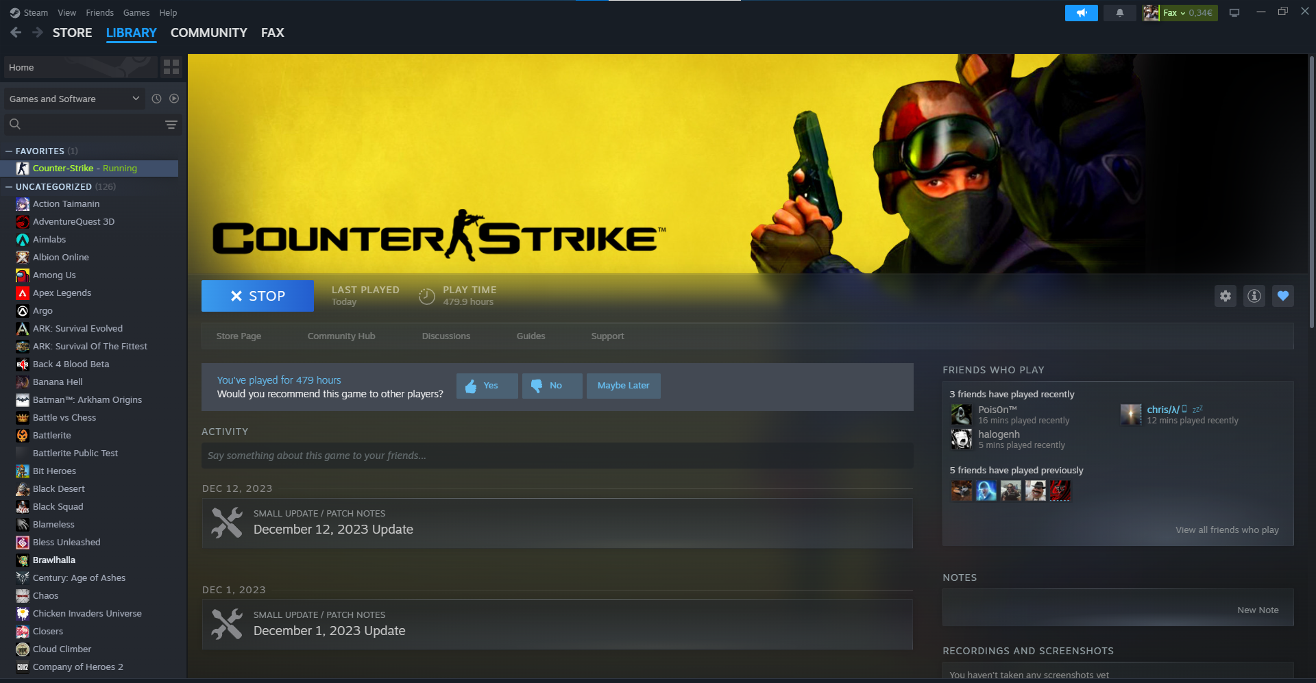Show game info icon
This screenshot has height=683, width=1316.
pos(1254,296)
